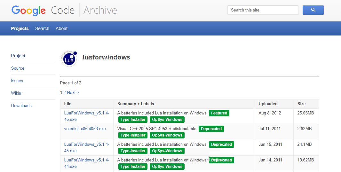This screenshot has height=172, width=341.
Task: Select Project in the sidebar
Action: click(x=18, y=56)
